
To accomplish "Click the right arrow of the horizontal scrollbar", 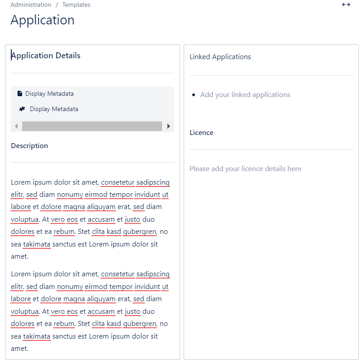I will pyautogui.click(x=169, y=126).
